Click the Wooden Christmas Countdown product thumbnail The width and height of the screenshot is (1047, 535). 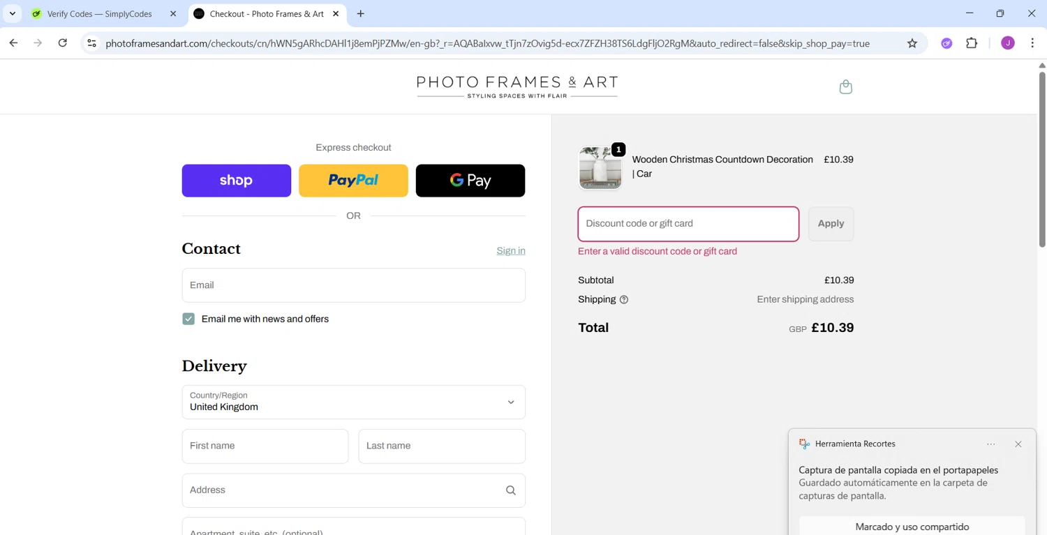click(600, 167)
